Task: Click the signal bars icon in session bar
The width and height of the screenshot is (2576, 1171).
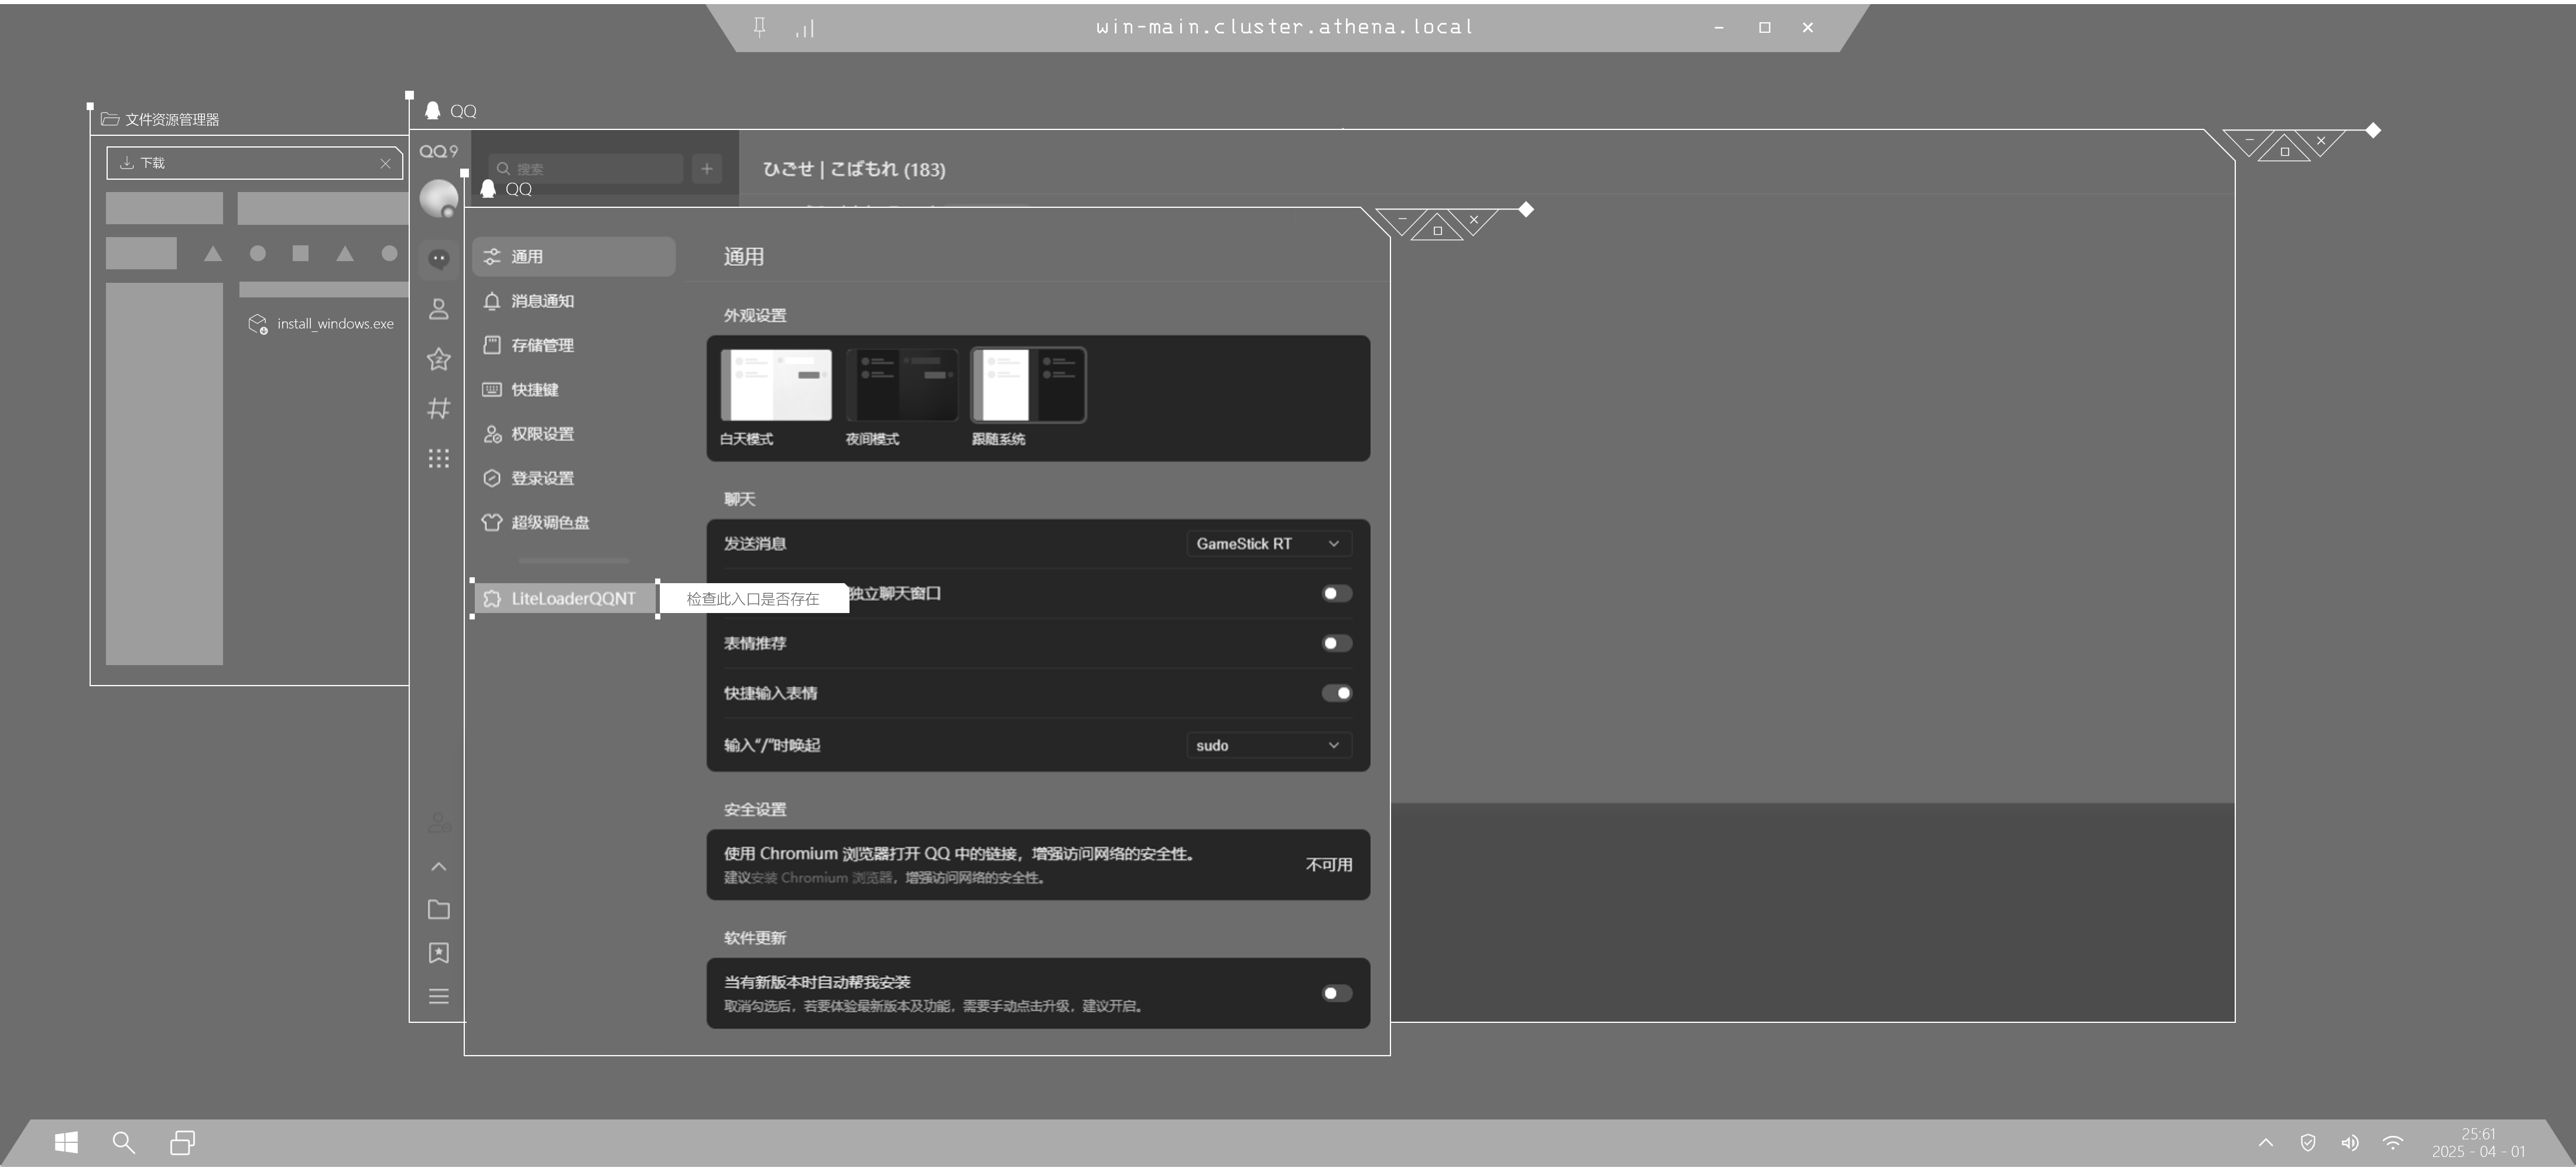Action: (805, 29)
